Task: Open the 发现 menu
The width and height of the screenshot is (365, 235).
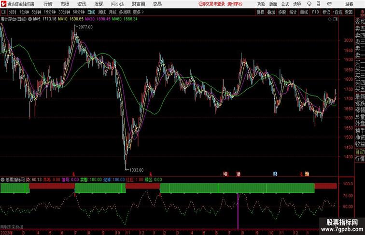Action: 98,4
